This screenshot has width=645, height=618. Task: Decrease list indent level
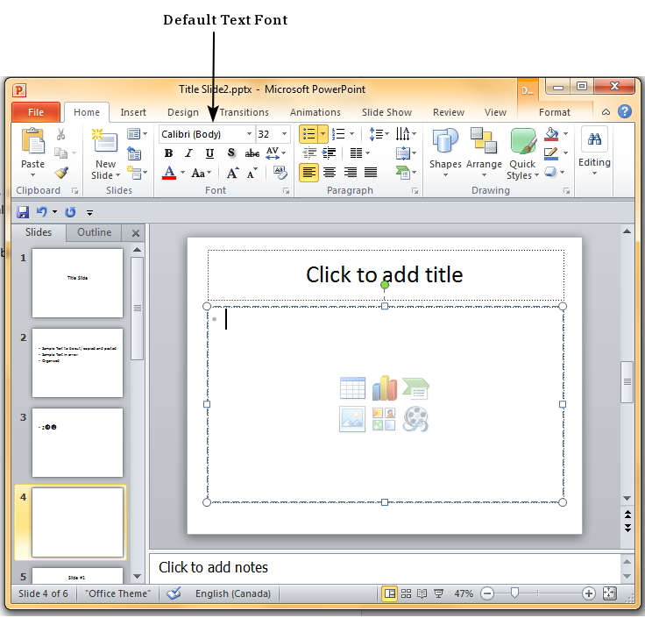[x=309, y=153]
